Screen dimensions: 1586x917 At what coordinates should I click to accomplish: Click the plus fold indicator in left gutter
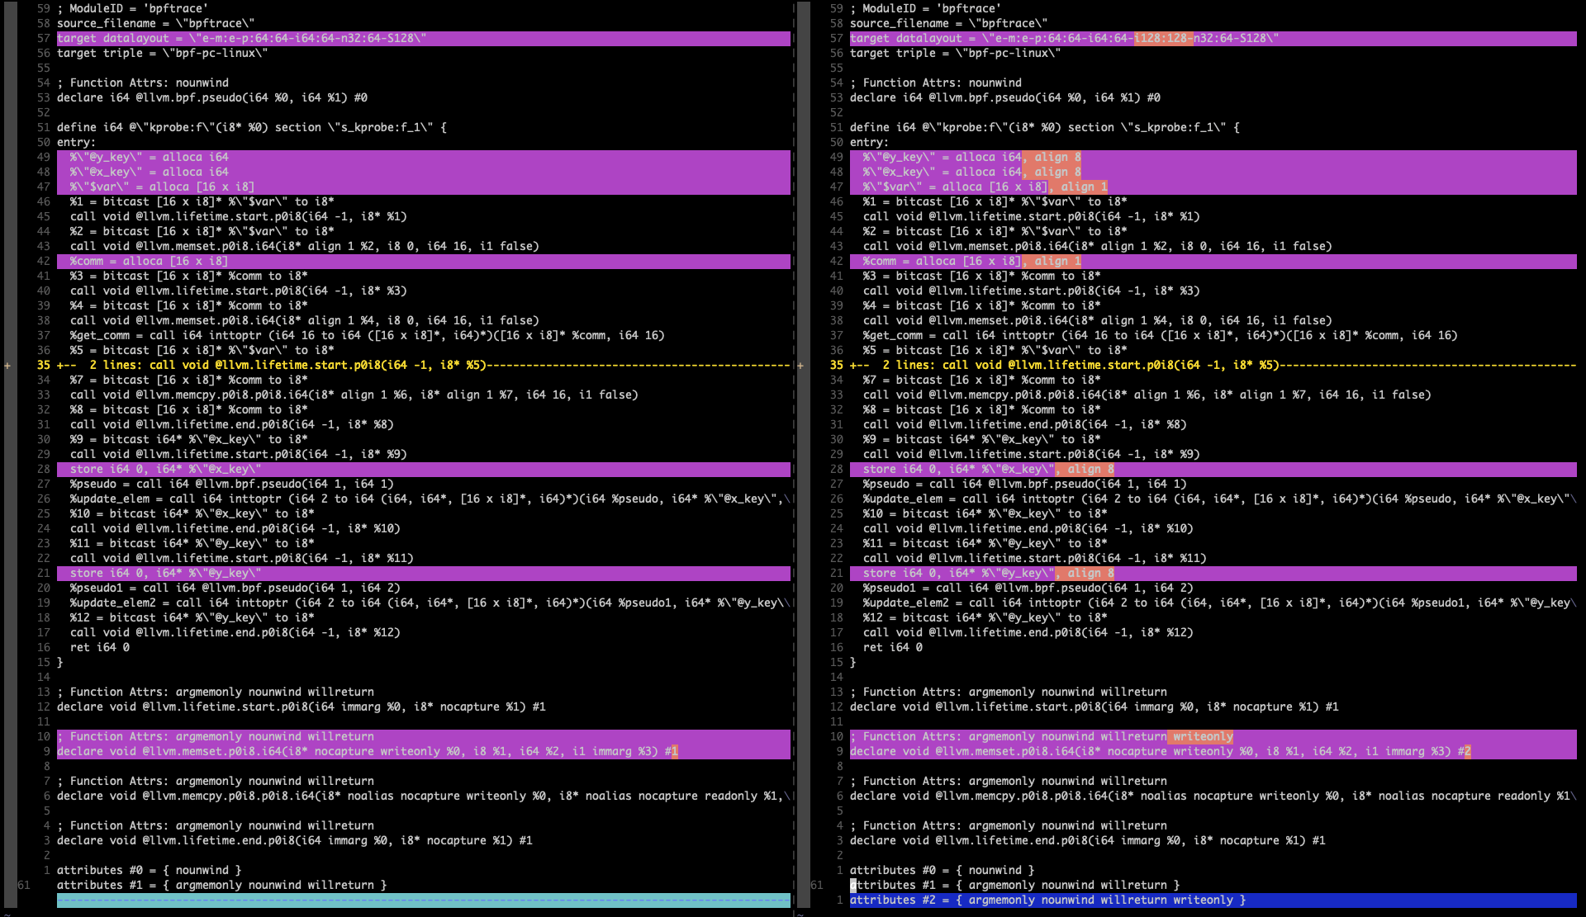[7, 365]
